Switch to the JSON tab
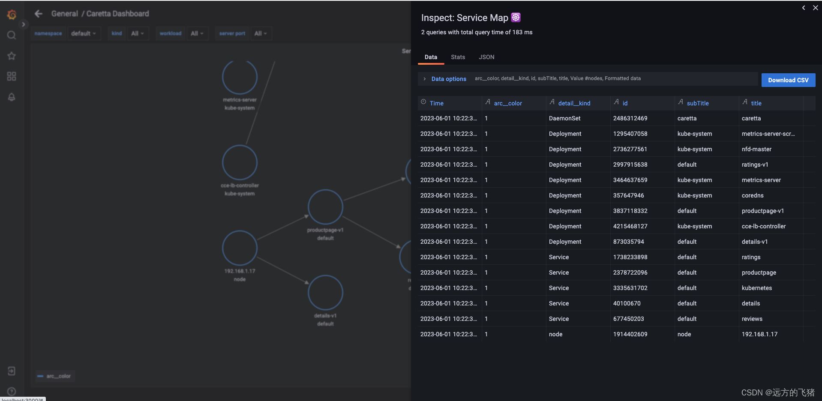Viewport: 822px width, 401px height. coord(486,57)
